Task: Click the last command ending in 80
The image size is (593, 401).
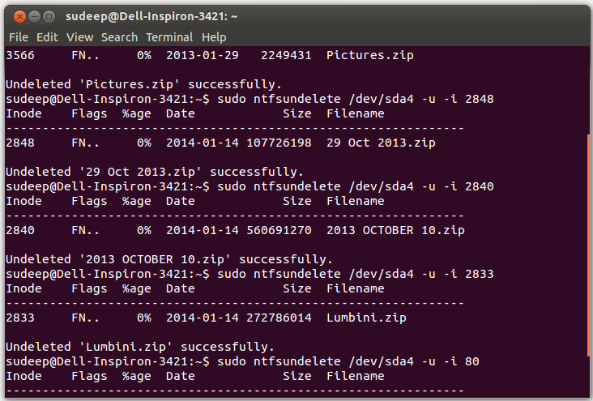Action: coord(348,361)
